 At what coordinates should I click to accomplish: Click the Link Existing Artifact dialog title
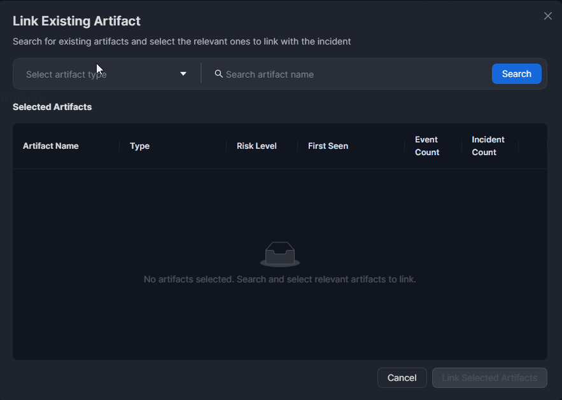coord(76,21)
